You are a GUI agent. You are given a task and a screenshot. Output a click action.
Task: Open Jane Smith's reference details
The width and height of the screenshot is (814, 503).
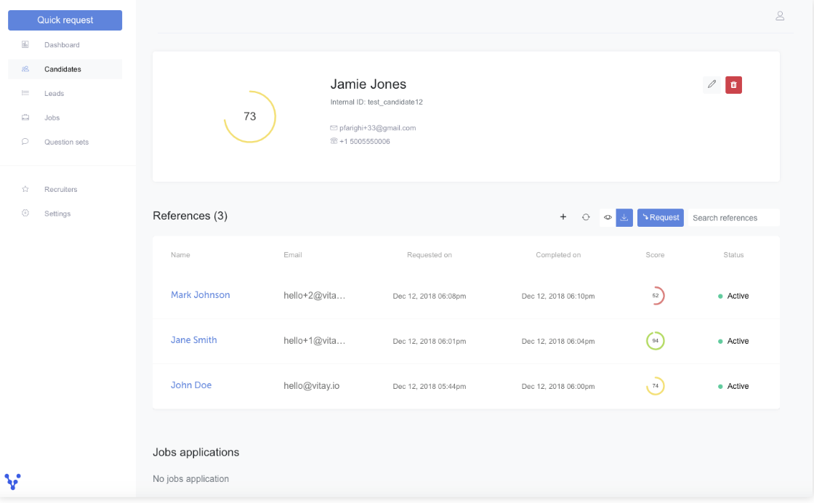(193, 340)
